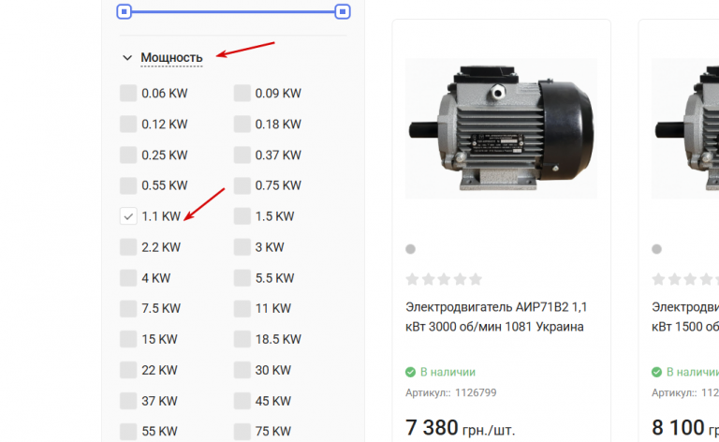Enable the 0.12 KW checkbox
This screenshot has width=719, height=442.
click(128, 124)
